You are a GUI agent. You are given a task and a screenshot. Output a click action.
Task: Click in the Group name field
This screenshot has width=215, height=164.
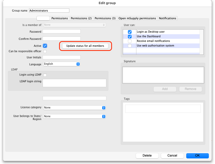click(x=49, y=11)
